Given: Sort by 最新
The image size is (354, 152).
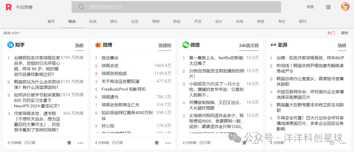Looking at the screenshot, I should point(345,33).
